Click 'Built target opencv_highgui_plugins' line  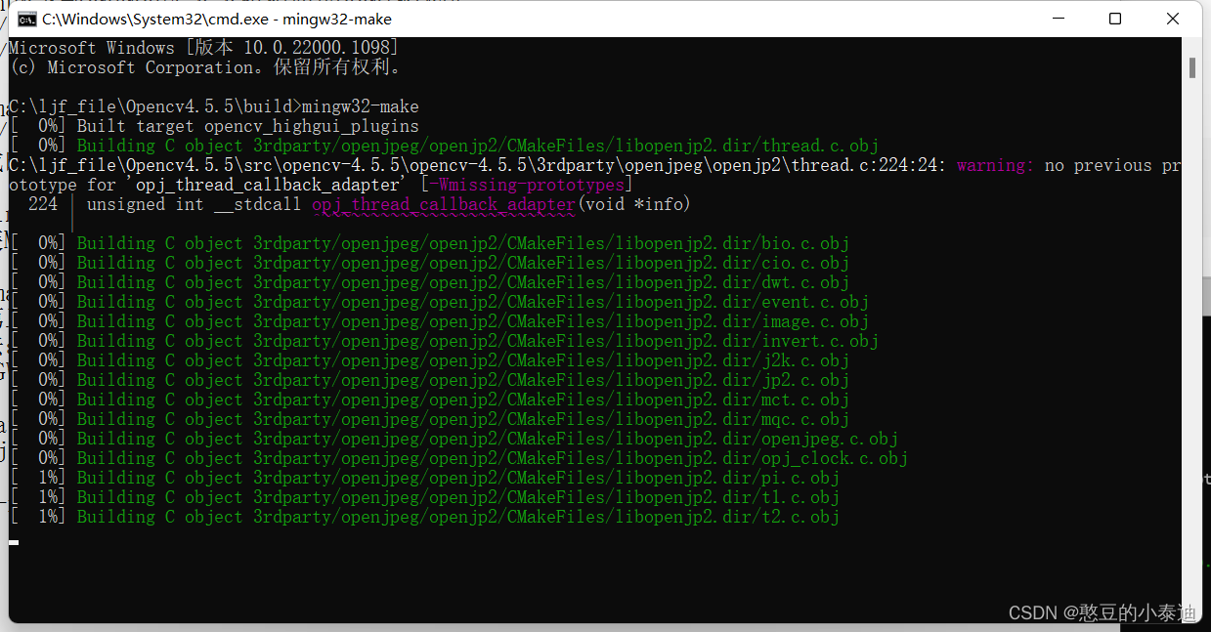point(214,126)
